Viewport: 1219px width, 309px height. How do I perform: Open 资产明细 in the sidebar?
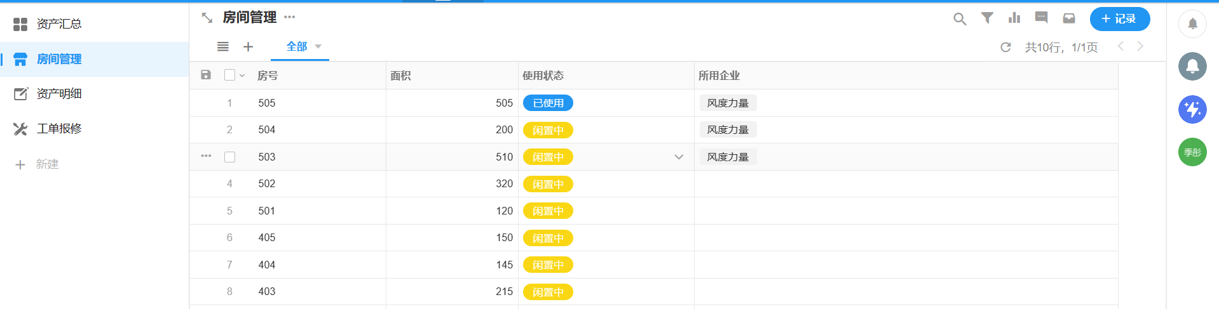[58, 94]
